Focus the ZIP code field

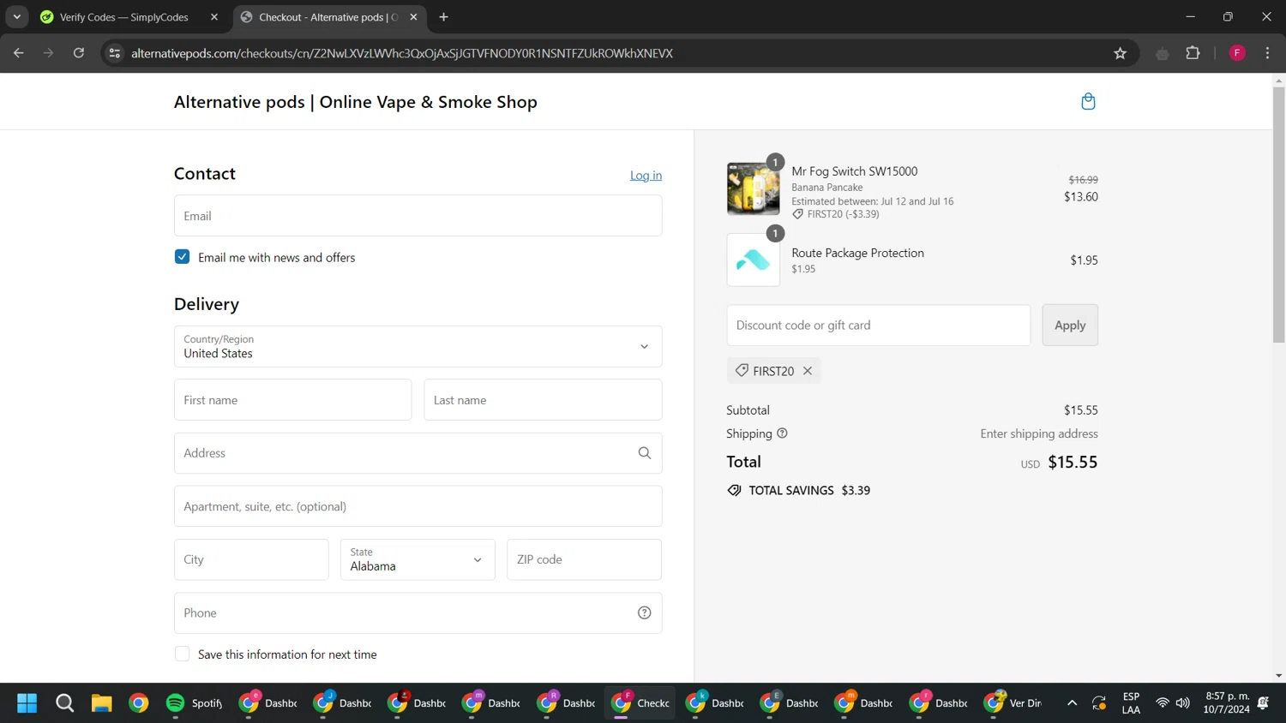click(x=584, y=559)
